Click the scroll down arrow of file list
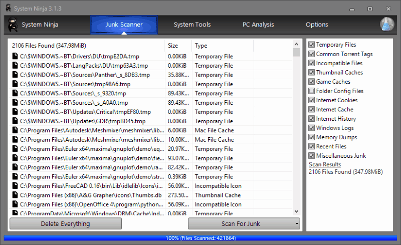This screenshot has height=245, width=401. coord(296,211)
